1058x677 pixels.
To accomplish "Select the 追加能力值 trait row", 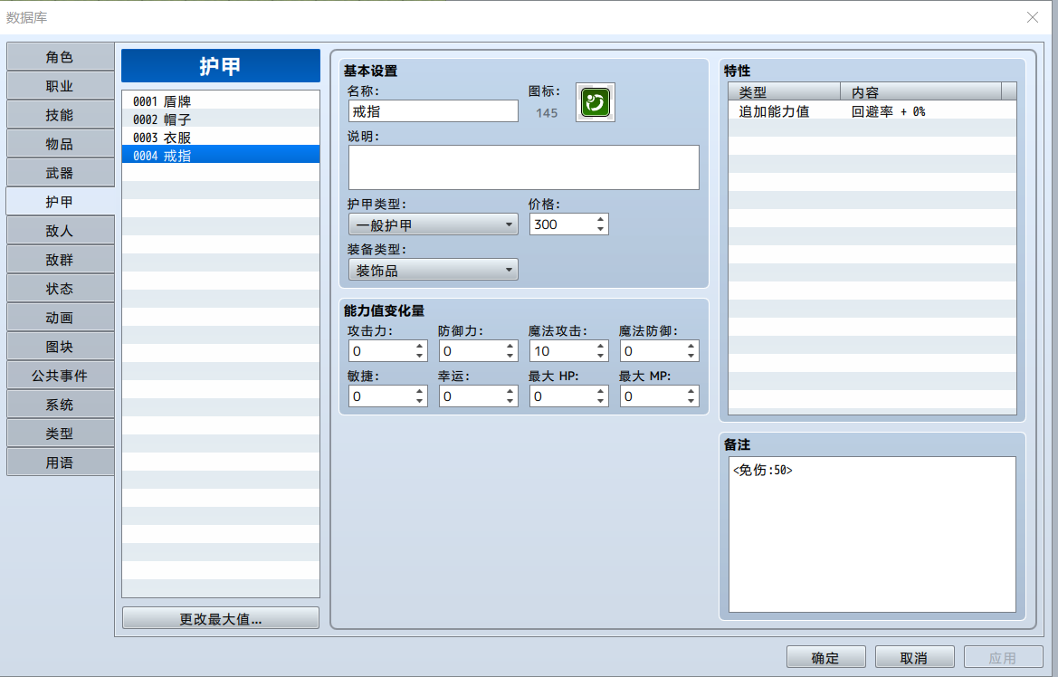I will click(872, 111).
